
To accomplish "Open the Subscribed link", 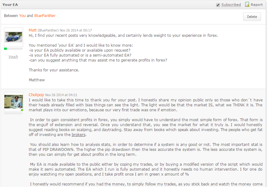I will (x=231, y=5).
